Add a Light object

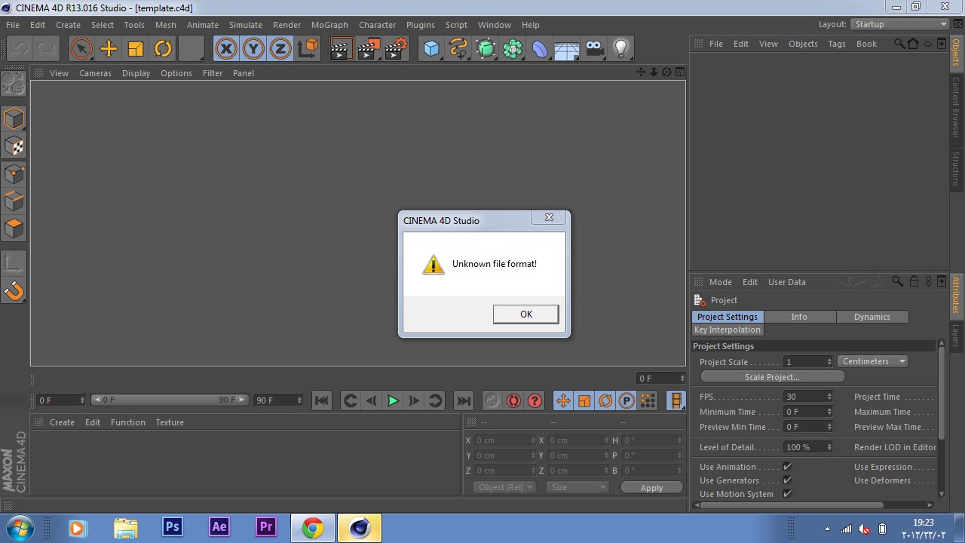[x=621, y=49]
